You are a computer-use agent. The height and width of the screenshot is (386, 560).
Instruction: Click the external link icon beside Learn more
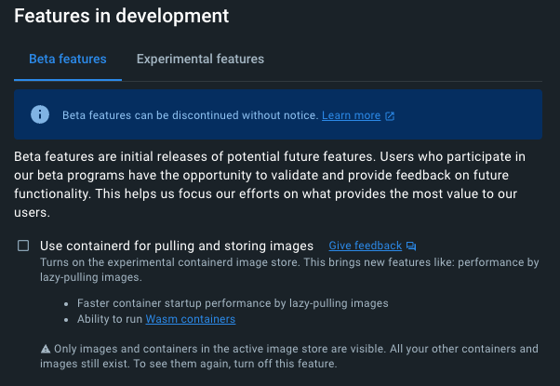tap(390, 116)
